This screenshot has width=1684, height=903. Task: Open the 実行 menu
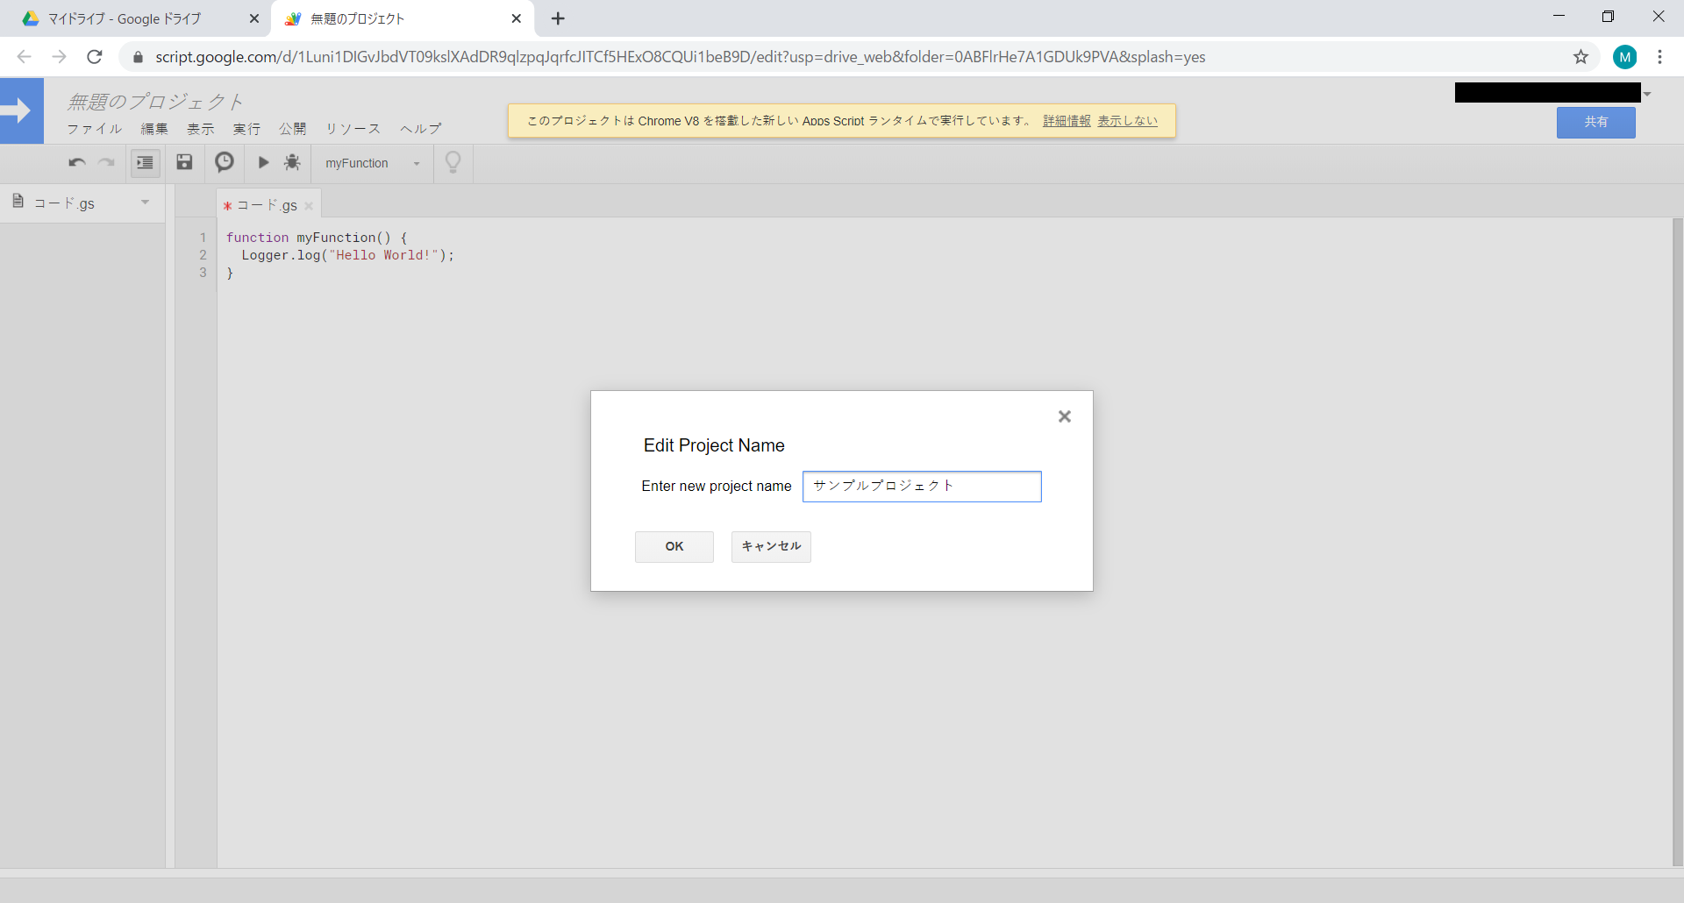(x=246, y=129)
